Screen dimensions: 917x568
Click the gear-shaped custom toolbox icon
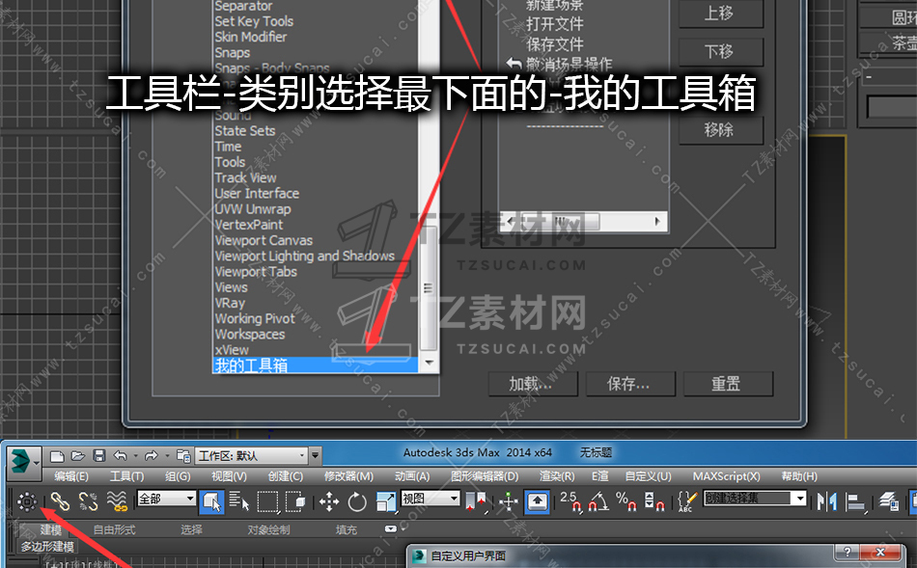(x=27, y=501)
